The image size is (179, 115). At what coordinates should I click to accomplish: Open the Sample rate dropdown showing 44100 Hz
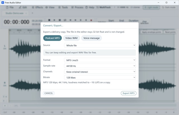[100, 66]
